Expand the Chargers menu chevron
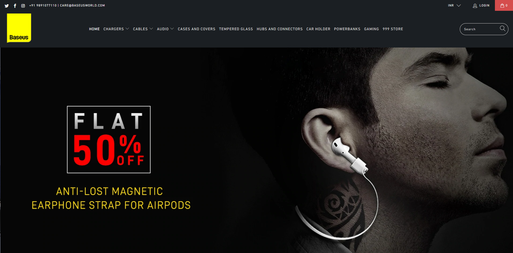The image size is (513, 253). tap(127, 29)
